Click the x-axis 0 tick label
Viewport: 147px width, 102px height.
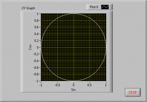point(73,85)
